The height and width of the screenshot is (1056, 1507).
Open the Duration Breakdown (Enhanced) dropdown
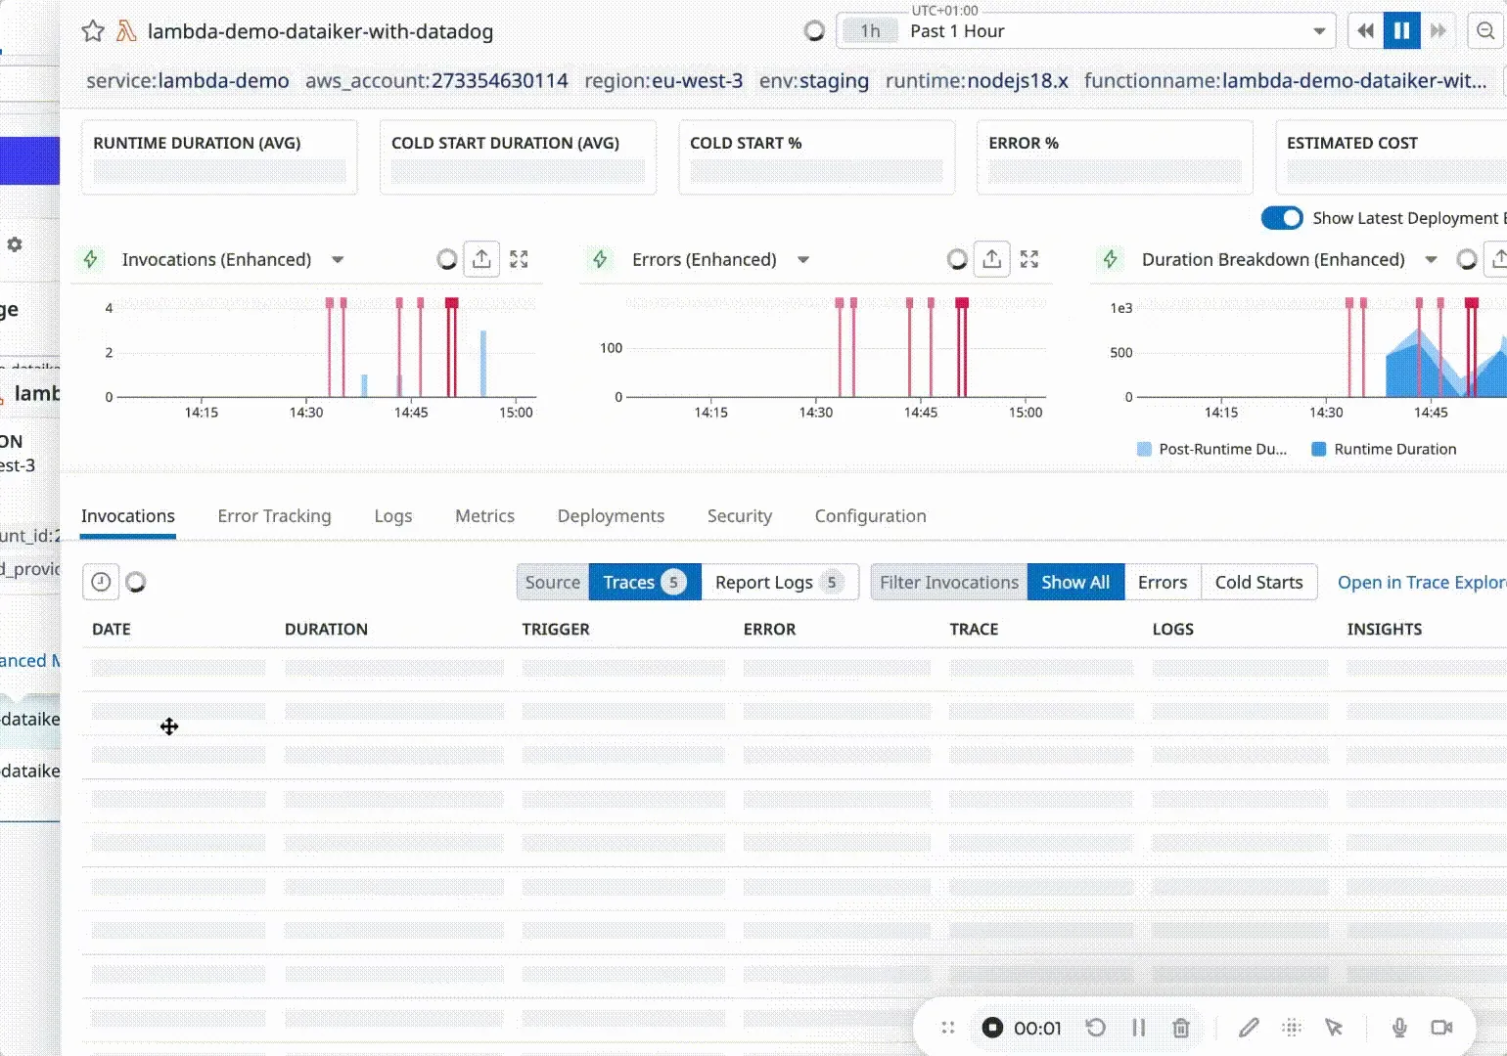coord(1432,259)
